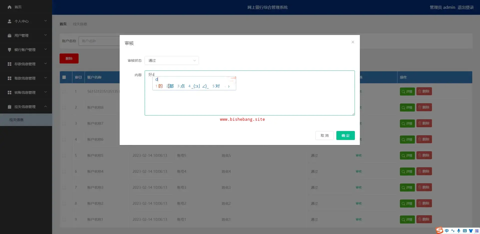The height and width of the screenshot is (234, 480).
Task: Toggle the 中 Chinese/English input mode icon
Action: tap(447, 231)
